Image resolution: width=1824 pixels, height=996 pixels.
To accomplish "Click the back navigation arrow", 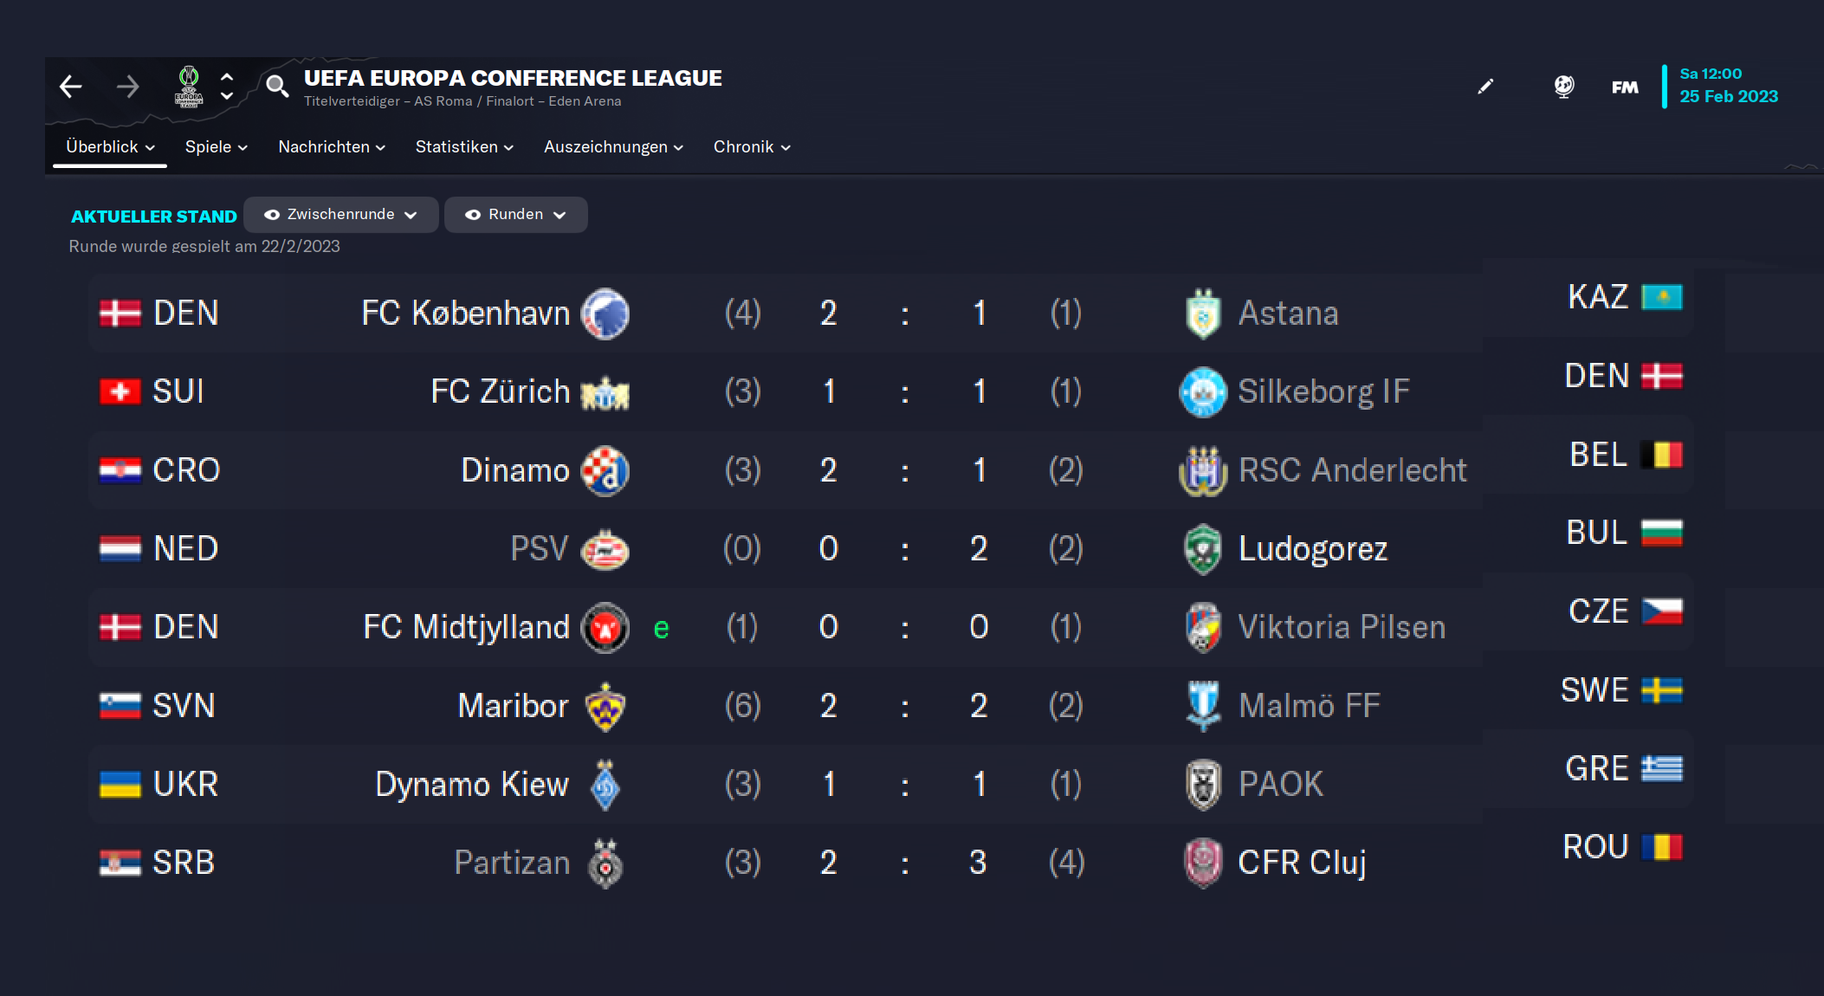I will point(71,87).
